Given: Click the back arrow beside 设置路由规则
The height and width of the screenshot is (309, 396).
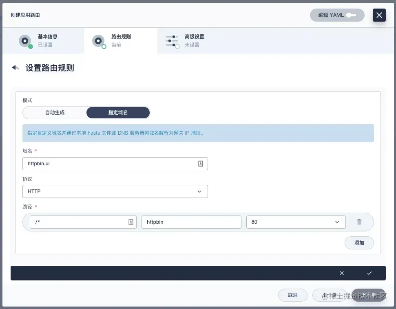Looking at the screenshot, I should [15, 68].
